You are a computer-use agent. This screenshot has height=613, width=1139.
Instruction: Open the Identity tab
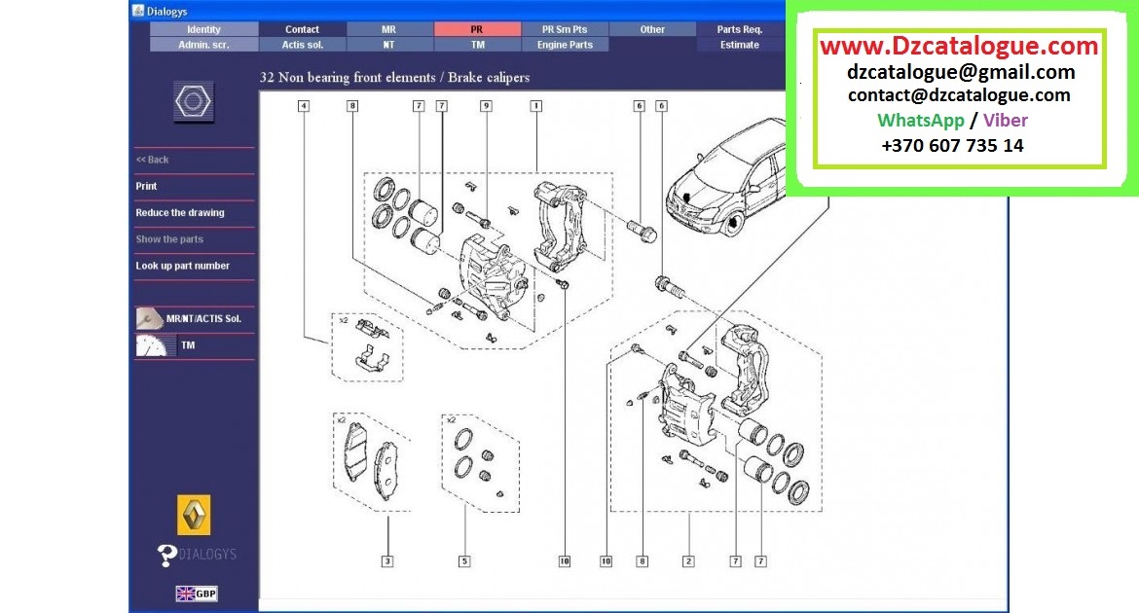point(203,29)
